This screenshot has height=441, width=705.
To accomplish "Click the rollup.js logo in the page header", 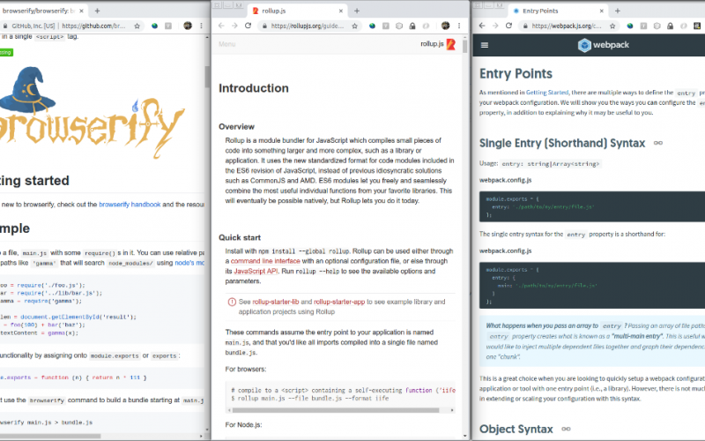I will (x=438, y=44).
